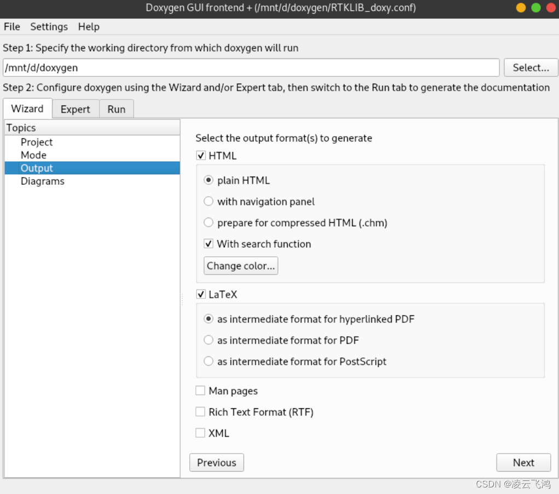
Task: Click the Select... directory button
Action: (x=531, y=68)
